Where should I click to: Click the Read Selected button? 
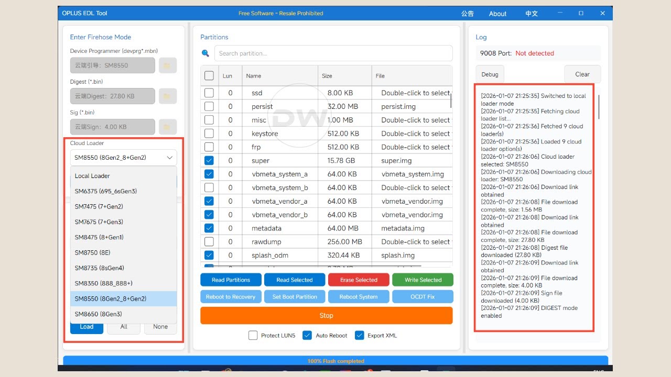click(295, 280)
